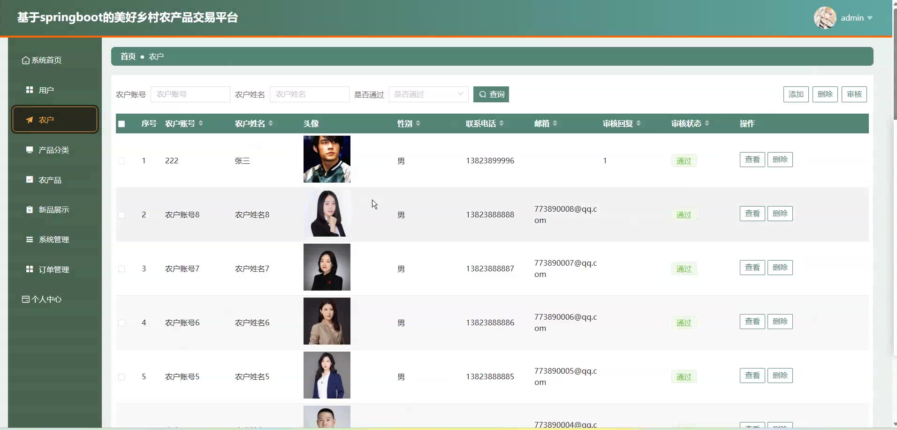Check the checkbox for row 222 张三

122,161
